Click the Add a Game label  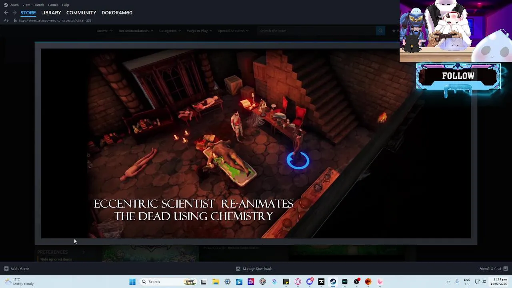20,269
